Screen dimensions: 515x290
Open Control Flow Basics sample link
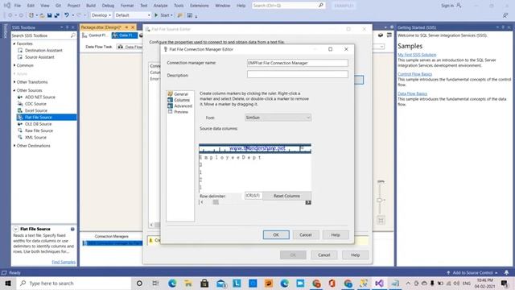click(x=415, y=74)
